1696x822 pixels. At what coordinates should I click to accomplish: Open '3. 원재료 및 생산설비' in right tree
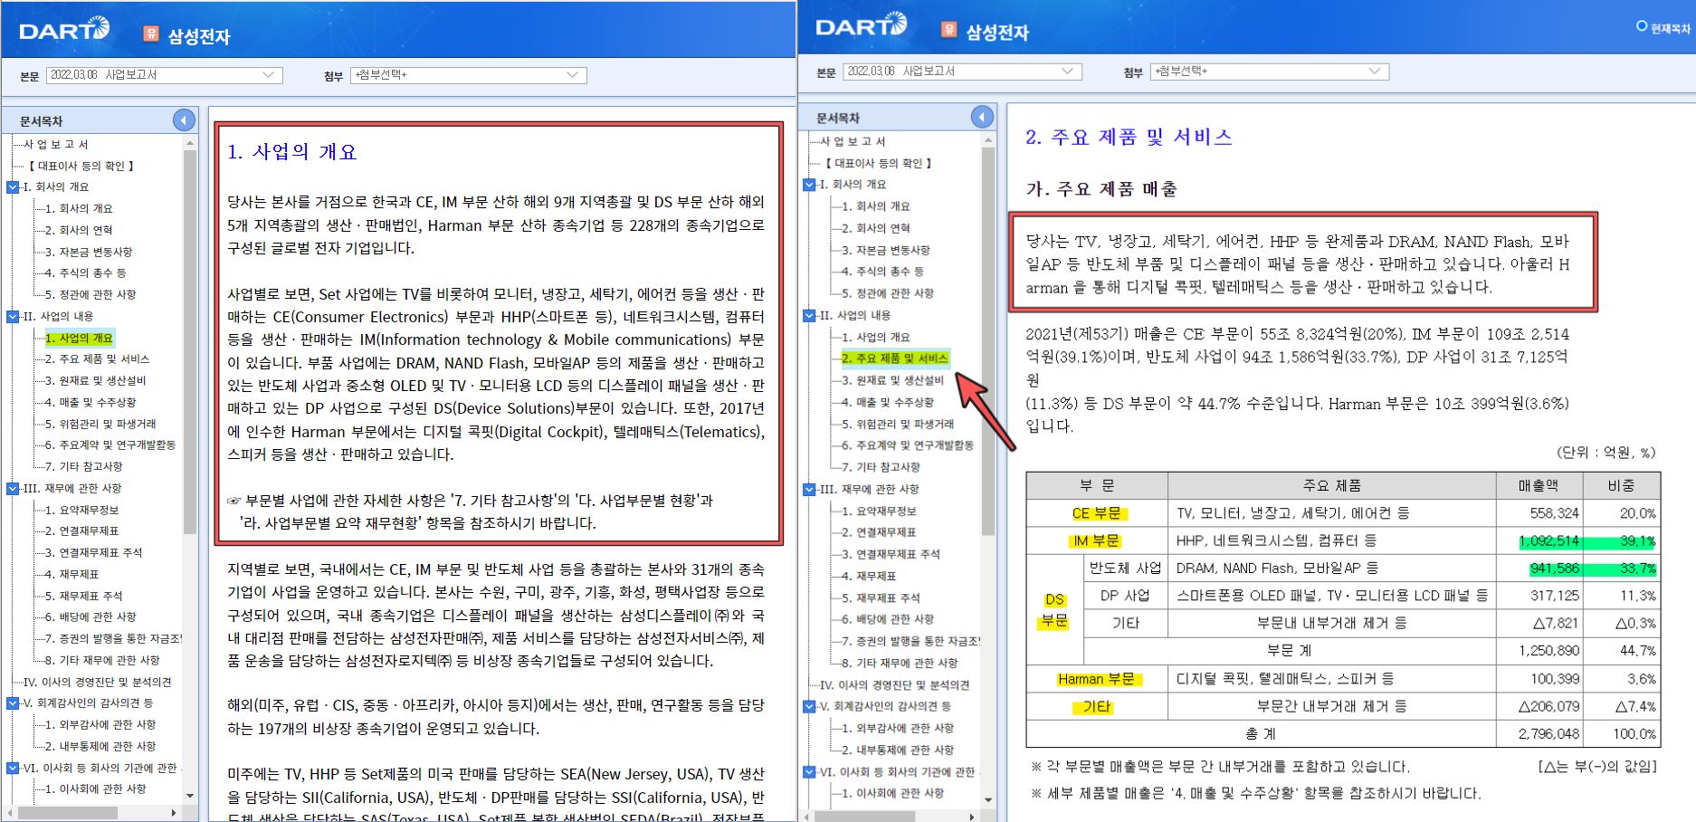[892, 380]
